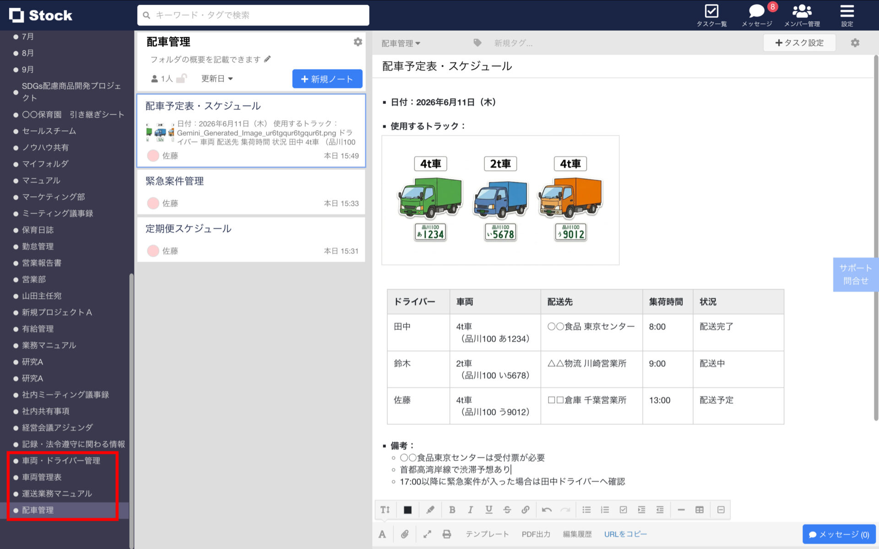Viewport: 879px width, 549px height.
Task: Apply italic formatting
Action: [x=470, y=510]
